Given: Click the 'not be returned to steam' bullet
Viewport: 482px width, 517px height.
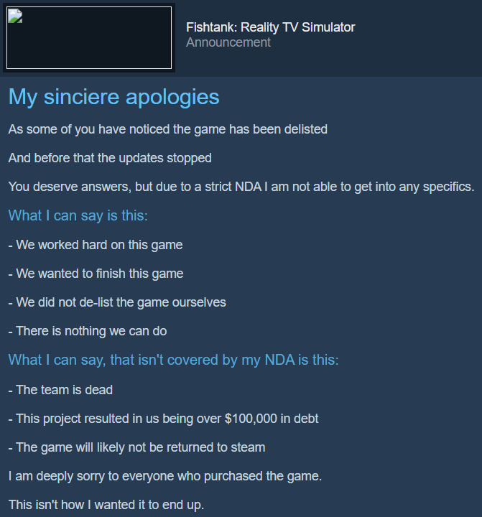Looking at the screenshot, I should point(136,447).
